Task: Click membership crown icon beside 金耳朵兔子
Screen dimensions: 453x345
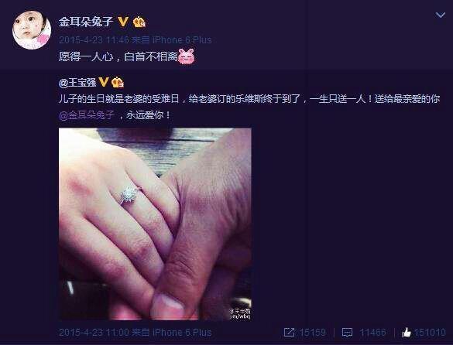Action: coord(139,22)
